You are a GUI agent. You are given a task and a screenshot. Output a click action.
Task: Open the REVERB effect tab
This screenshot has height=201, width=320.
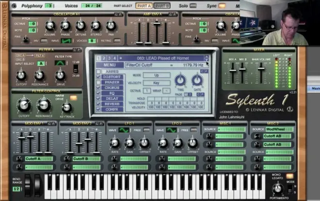point(112,104)
